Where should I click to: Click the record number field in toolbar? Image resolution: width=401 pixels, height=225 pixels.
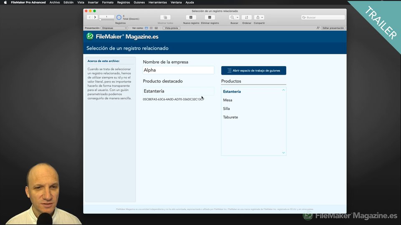[x=107, y=17]
